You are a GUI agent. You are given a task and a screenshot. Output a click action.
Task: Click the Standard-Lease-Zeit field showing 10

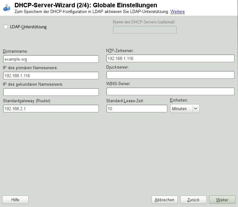coord(137,109)
